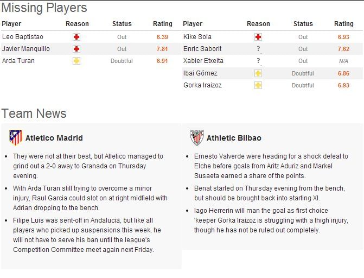The image size is (364, 278).
Task: Click the right table's Status column header
Action: [x=303, y=24]
